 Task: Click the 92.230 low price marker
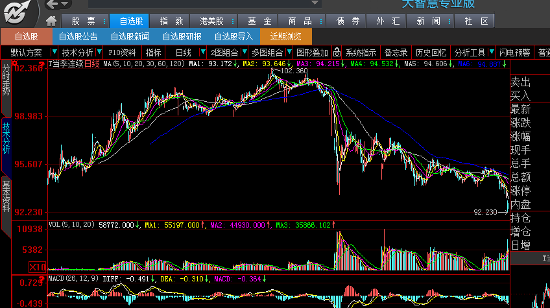point(485,212)
